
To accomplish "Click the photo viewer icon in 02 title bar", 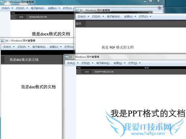I will coord(67,57).
